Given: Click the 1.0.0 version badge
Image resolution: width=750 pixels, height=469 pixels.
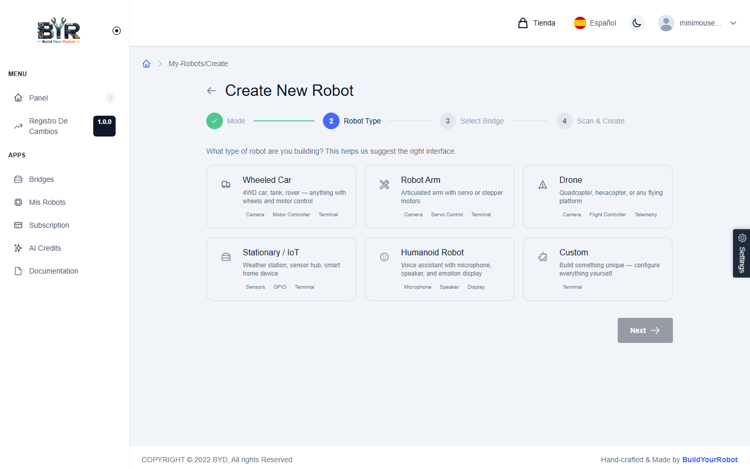Looking at the screenshot, I should [104, 126].
